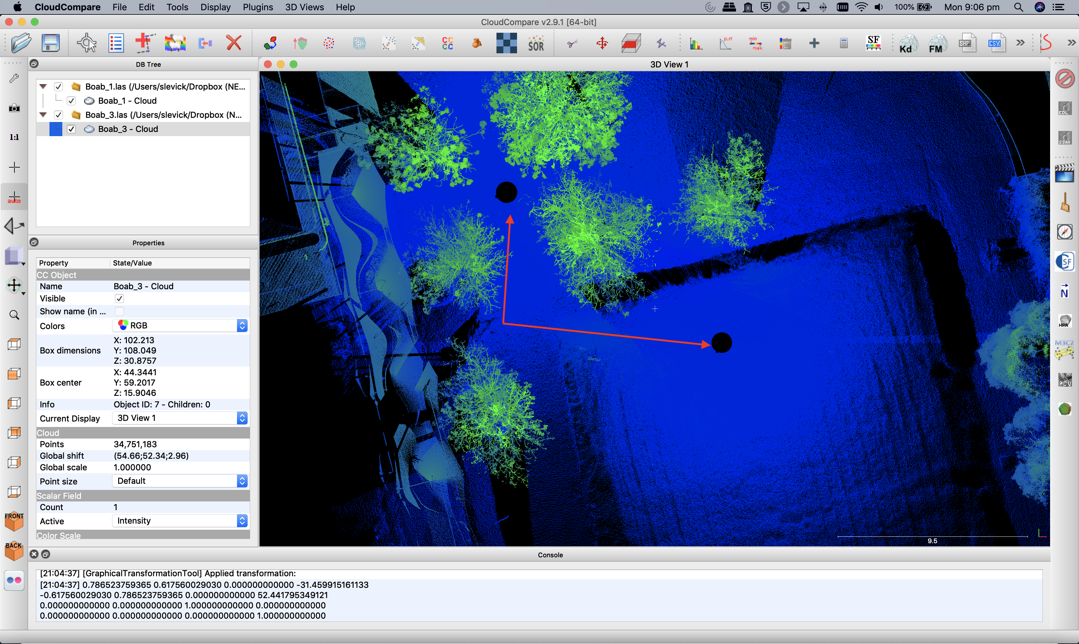The width and height of the screenshot is (1079, 644).
Task: Activate the point picking tool
Action: point(87,43)
